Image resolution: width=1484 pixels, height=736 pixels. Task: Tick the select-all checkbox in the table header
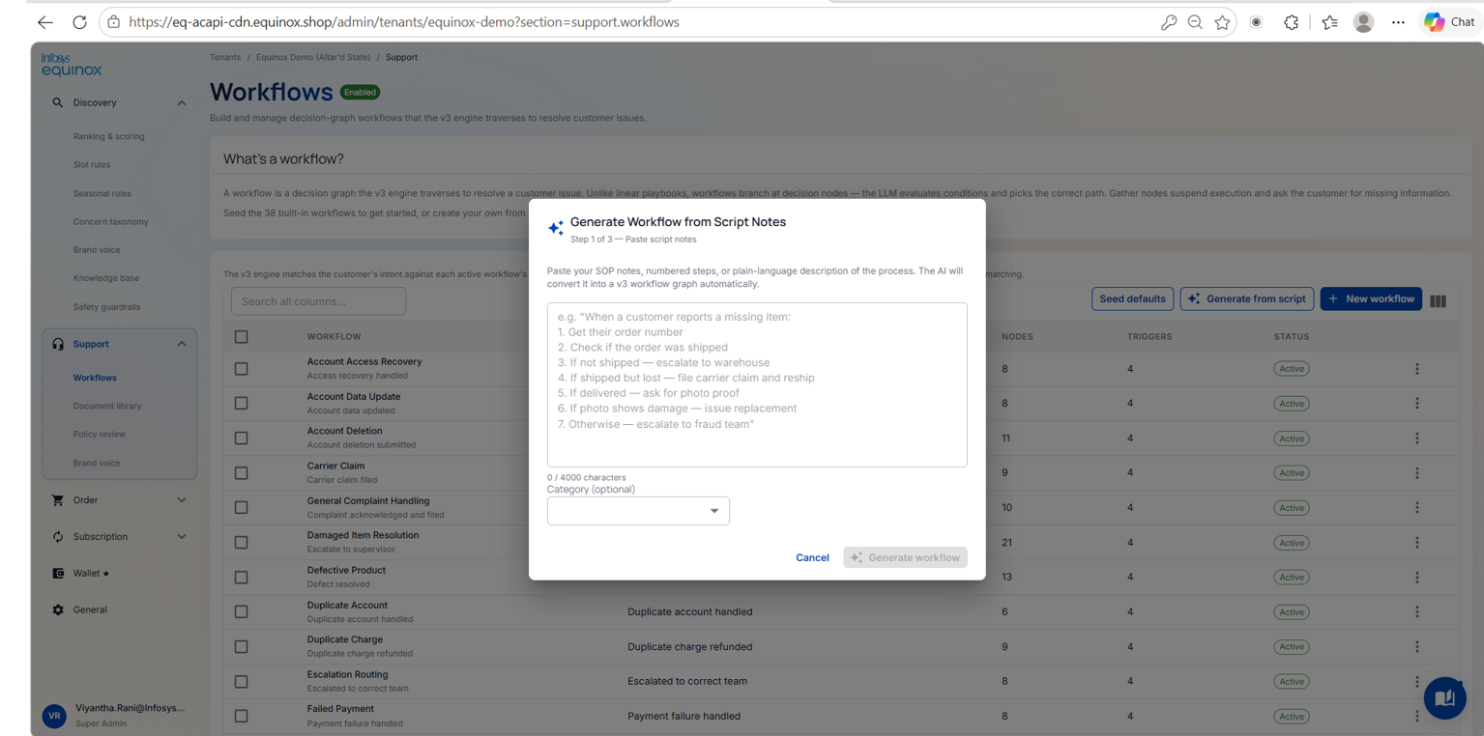coord(242,337)
